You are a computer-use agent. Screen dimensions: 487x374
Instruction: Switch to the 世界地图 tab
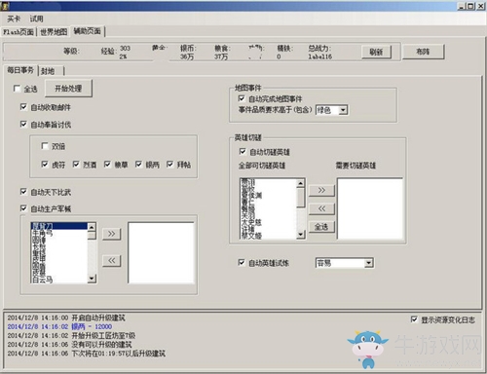[54, 32]
